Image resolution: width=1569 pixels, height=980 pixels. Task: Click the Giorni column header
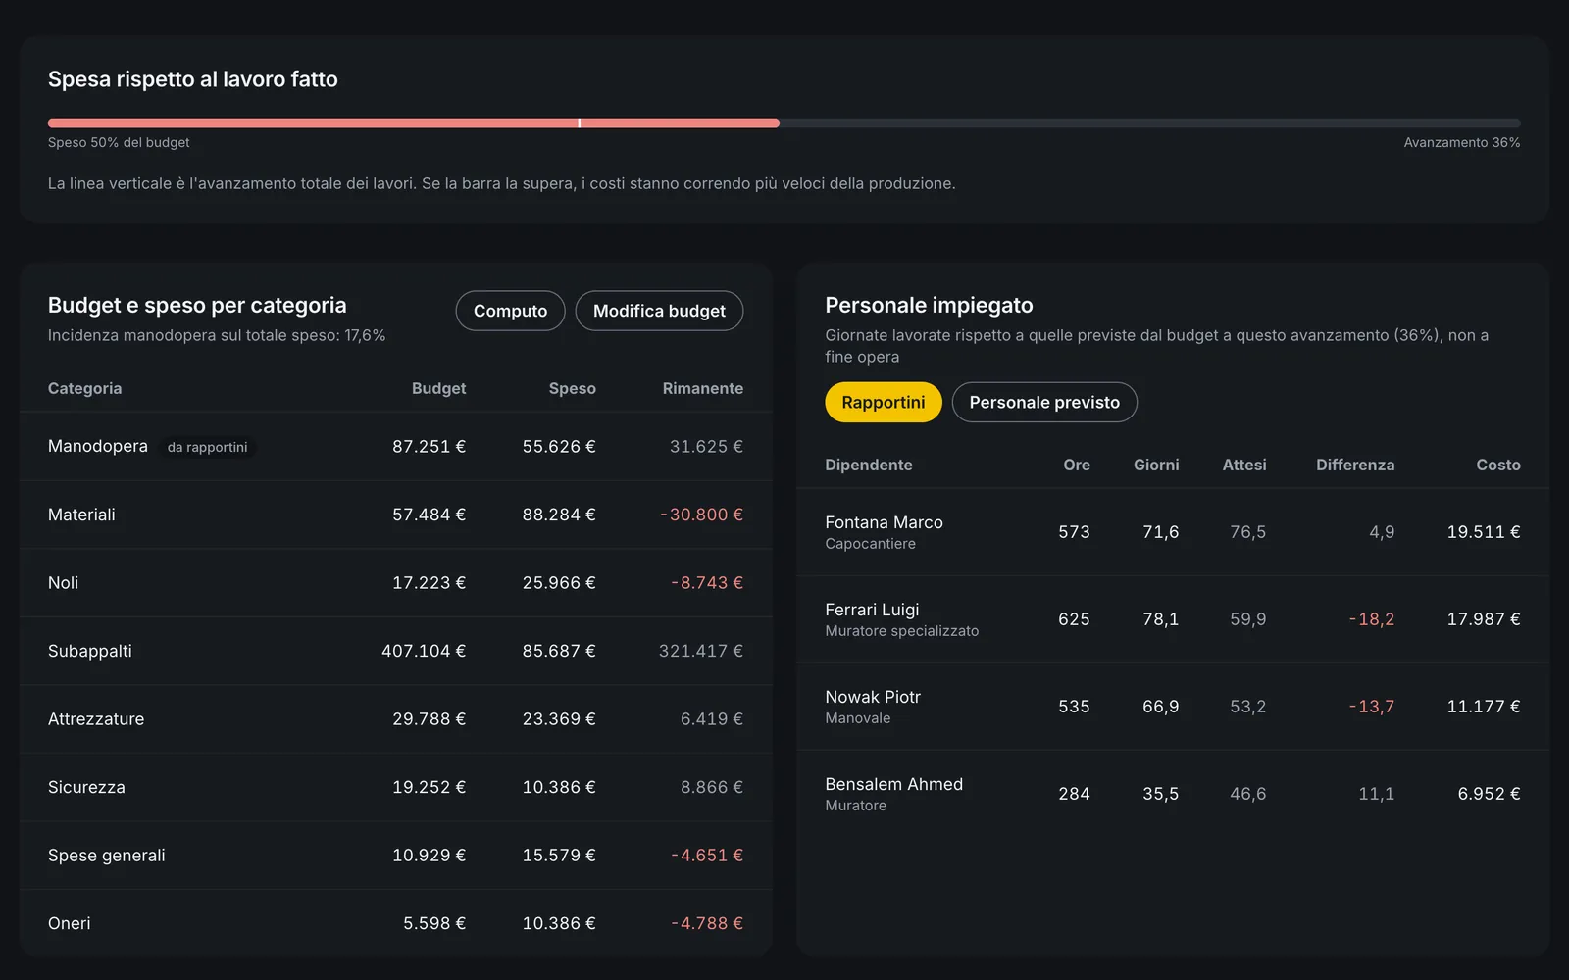pos(1156,465)
